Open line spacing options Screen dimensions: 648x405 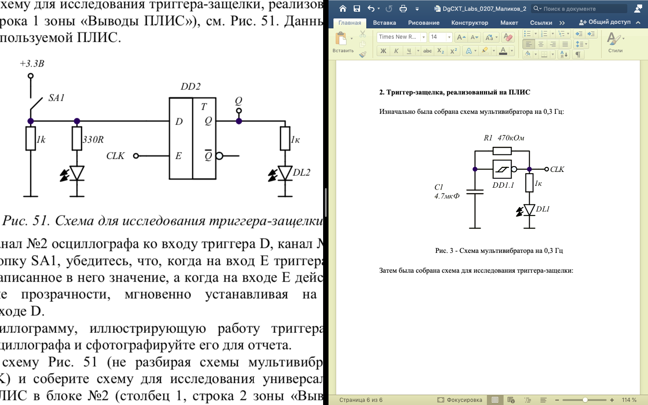coord(581,44)
